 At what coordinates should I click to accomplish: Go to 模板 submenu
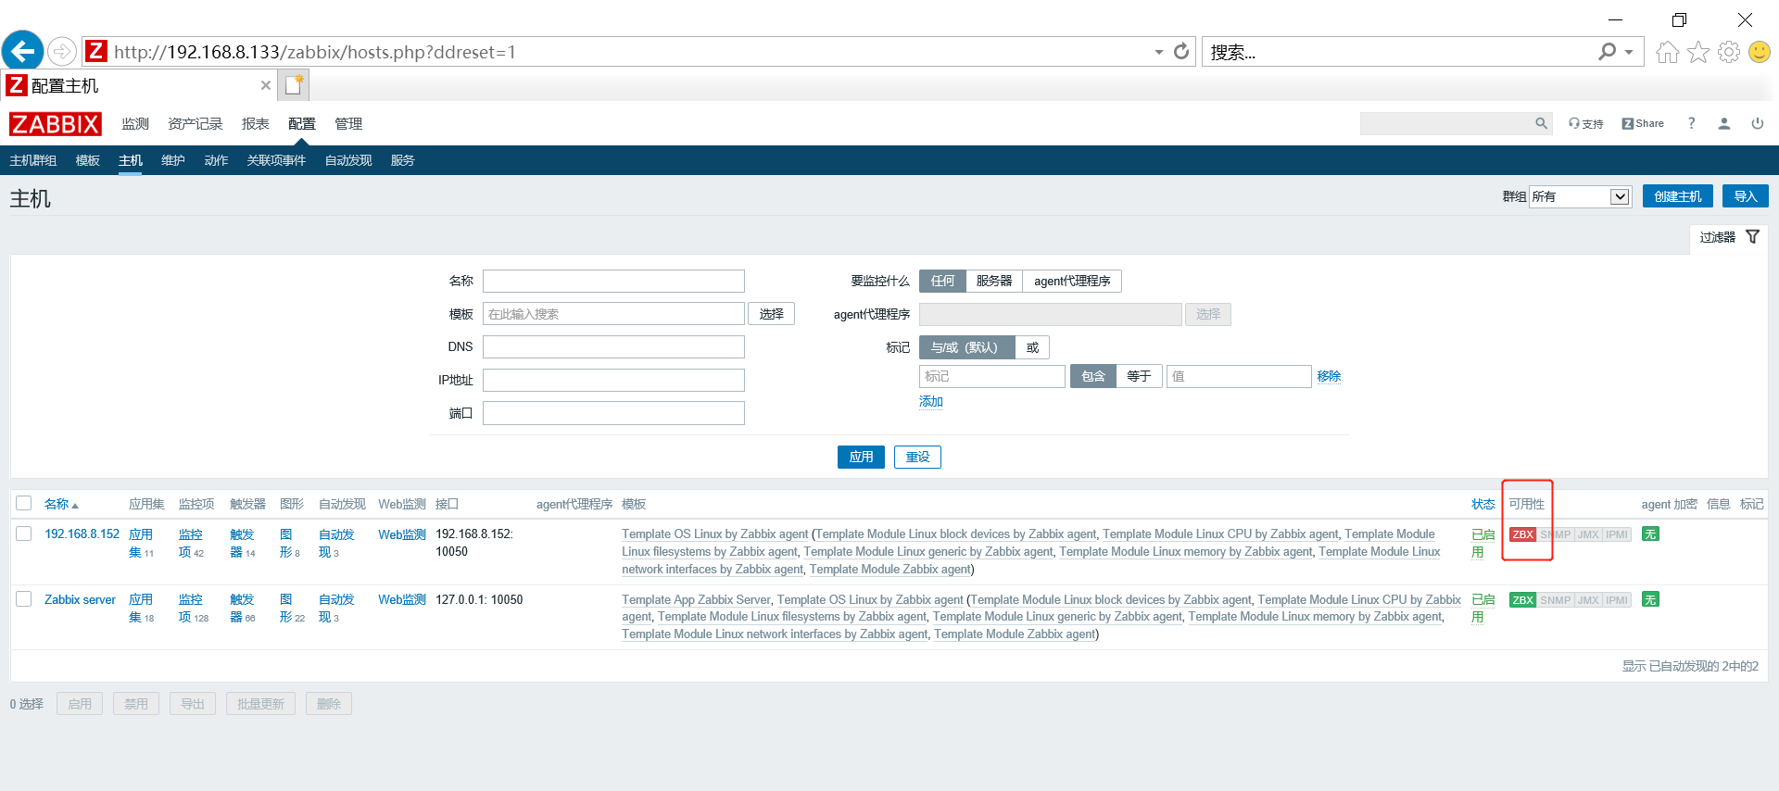click(x=88, y=160)
